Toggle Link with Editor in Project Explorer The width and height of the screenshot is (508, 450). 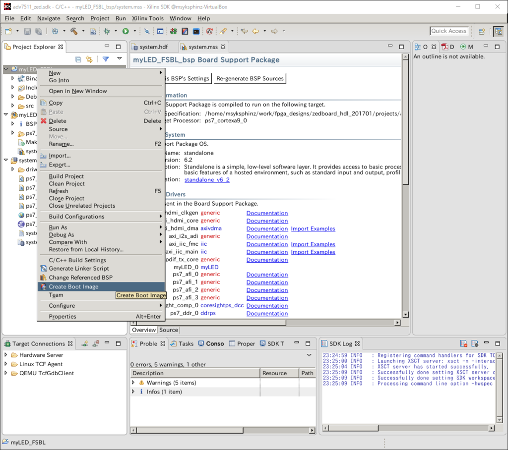89,59
